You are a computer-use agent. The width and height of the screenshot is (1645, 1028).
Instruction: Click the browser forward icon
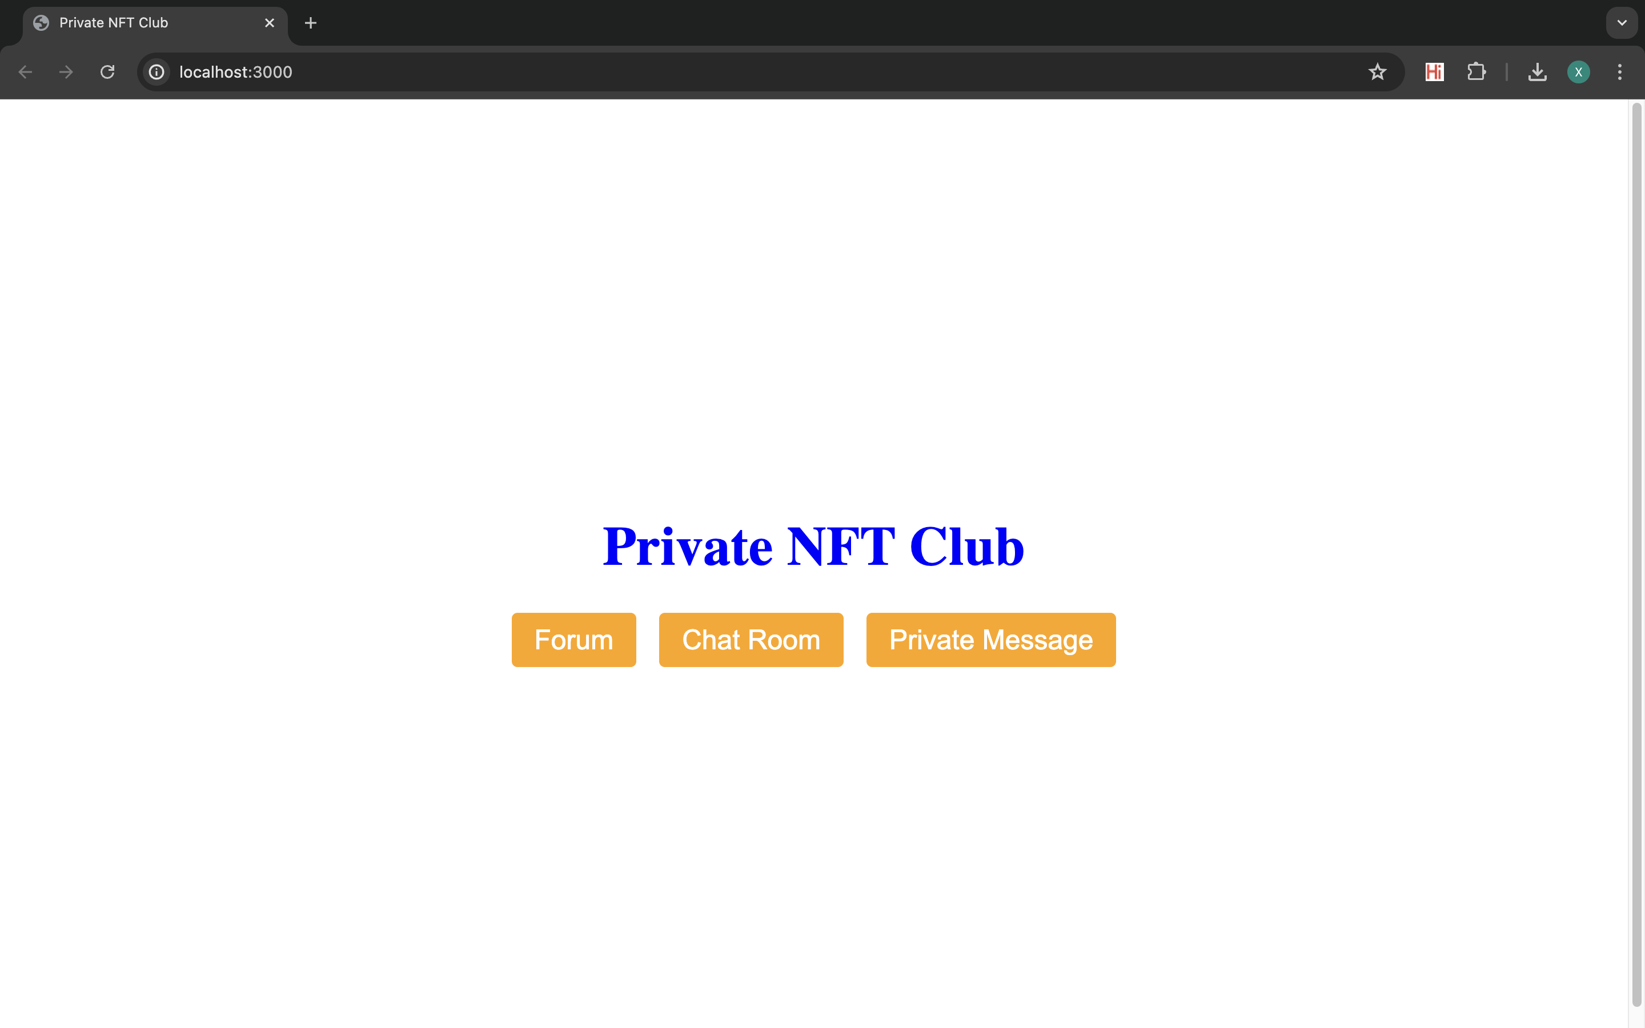[x=66, y=71]
